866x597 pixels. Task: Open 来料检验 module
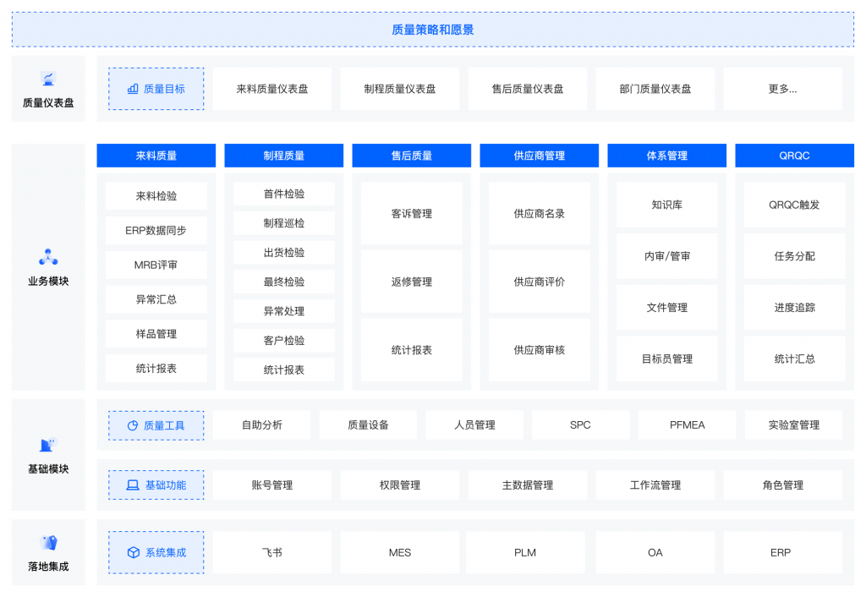click(x=156, y=196)
